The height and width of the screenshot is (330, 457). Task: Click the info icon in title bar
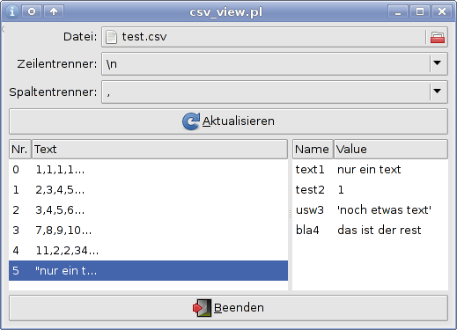(11, 11)
